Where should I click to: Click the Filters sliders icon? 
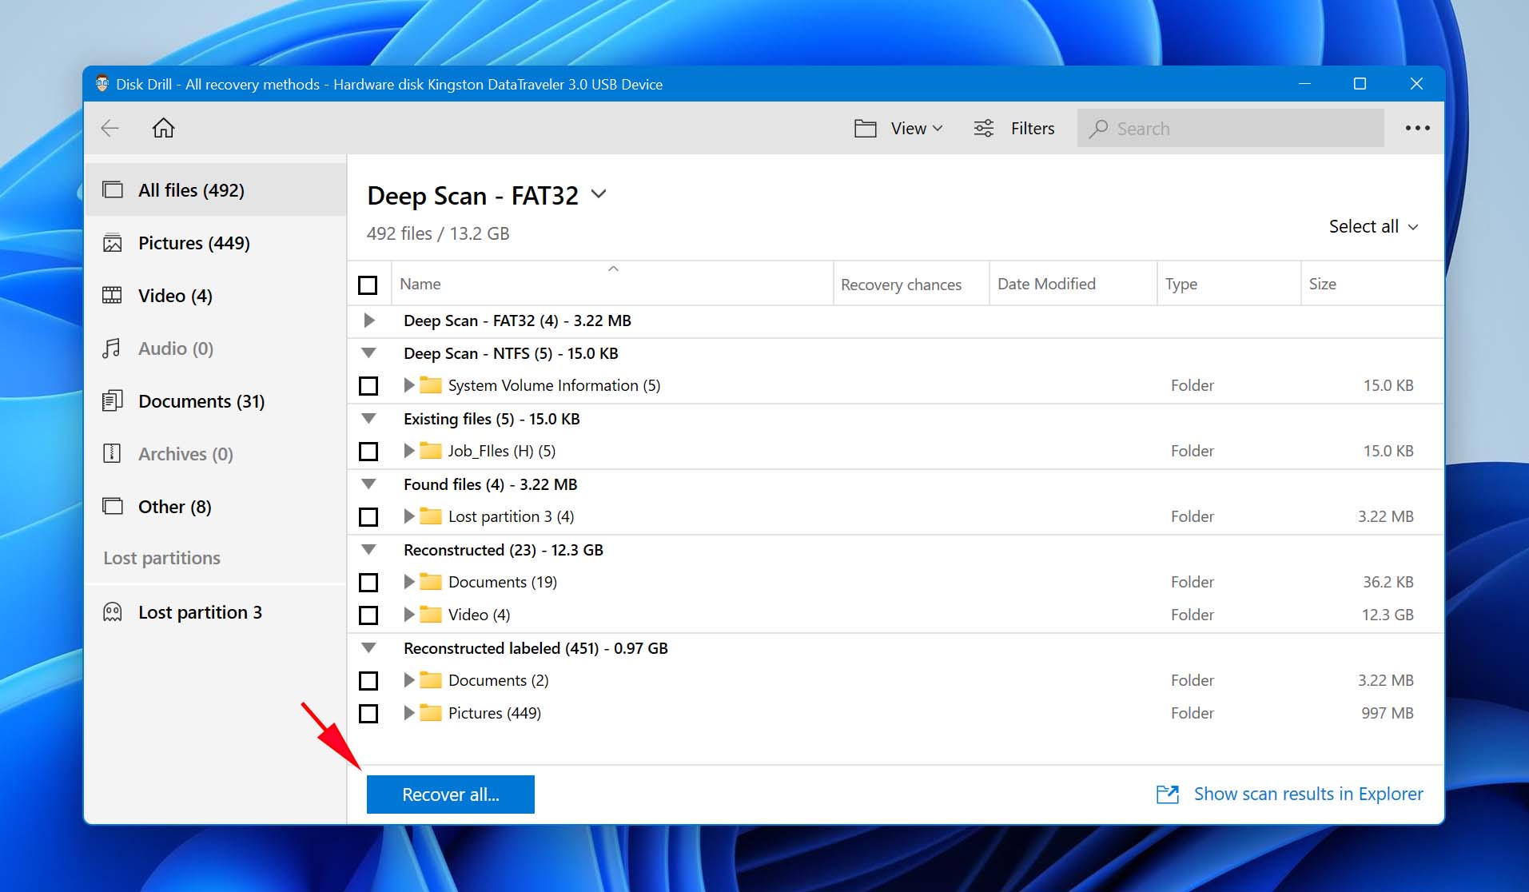point(984,128)
